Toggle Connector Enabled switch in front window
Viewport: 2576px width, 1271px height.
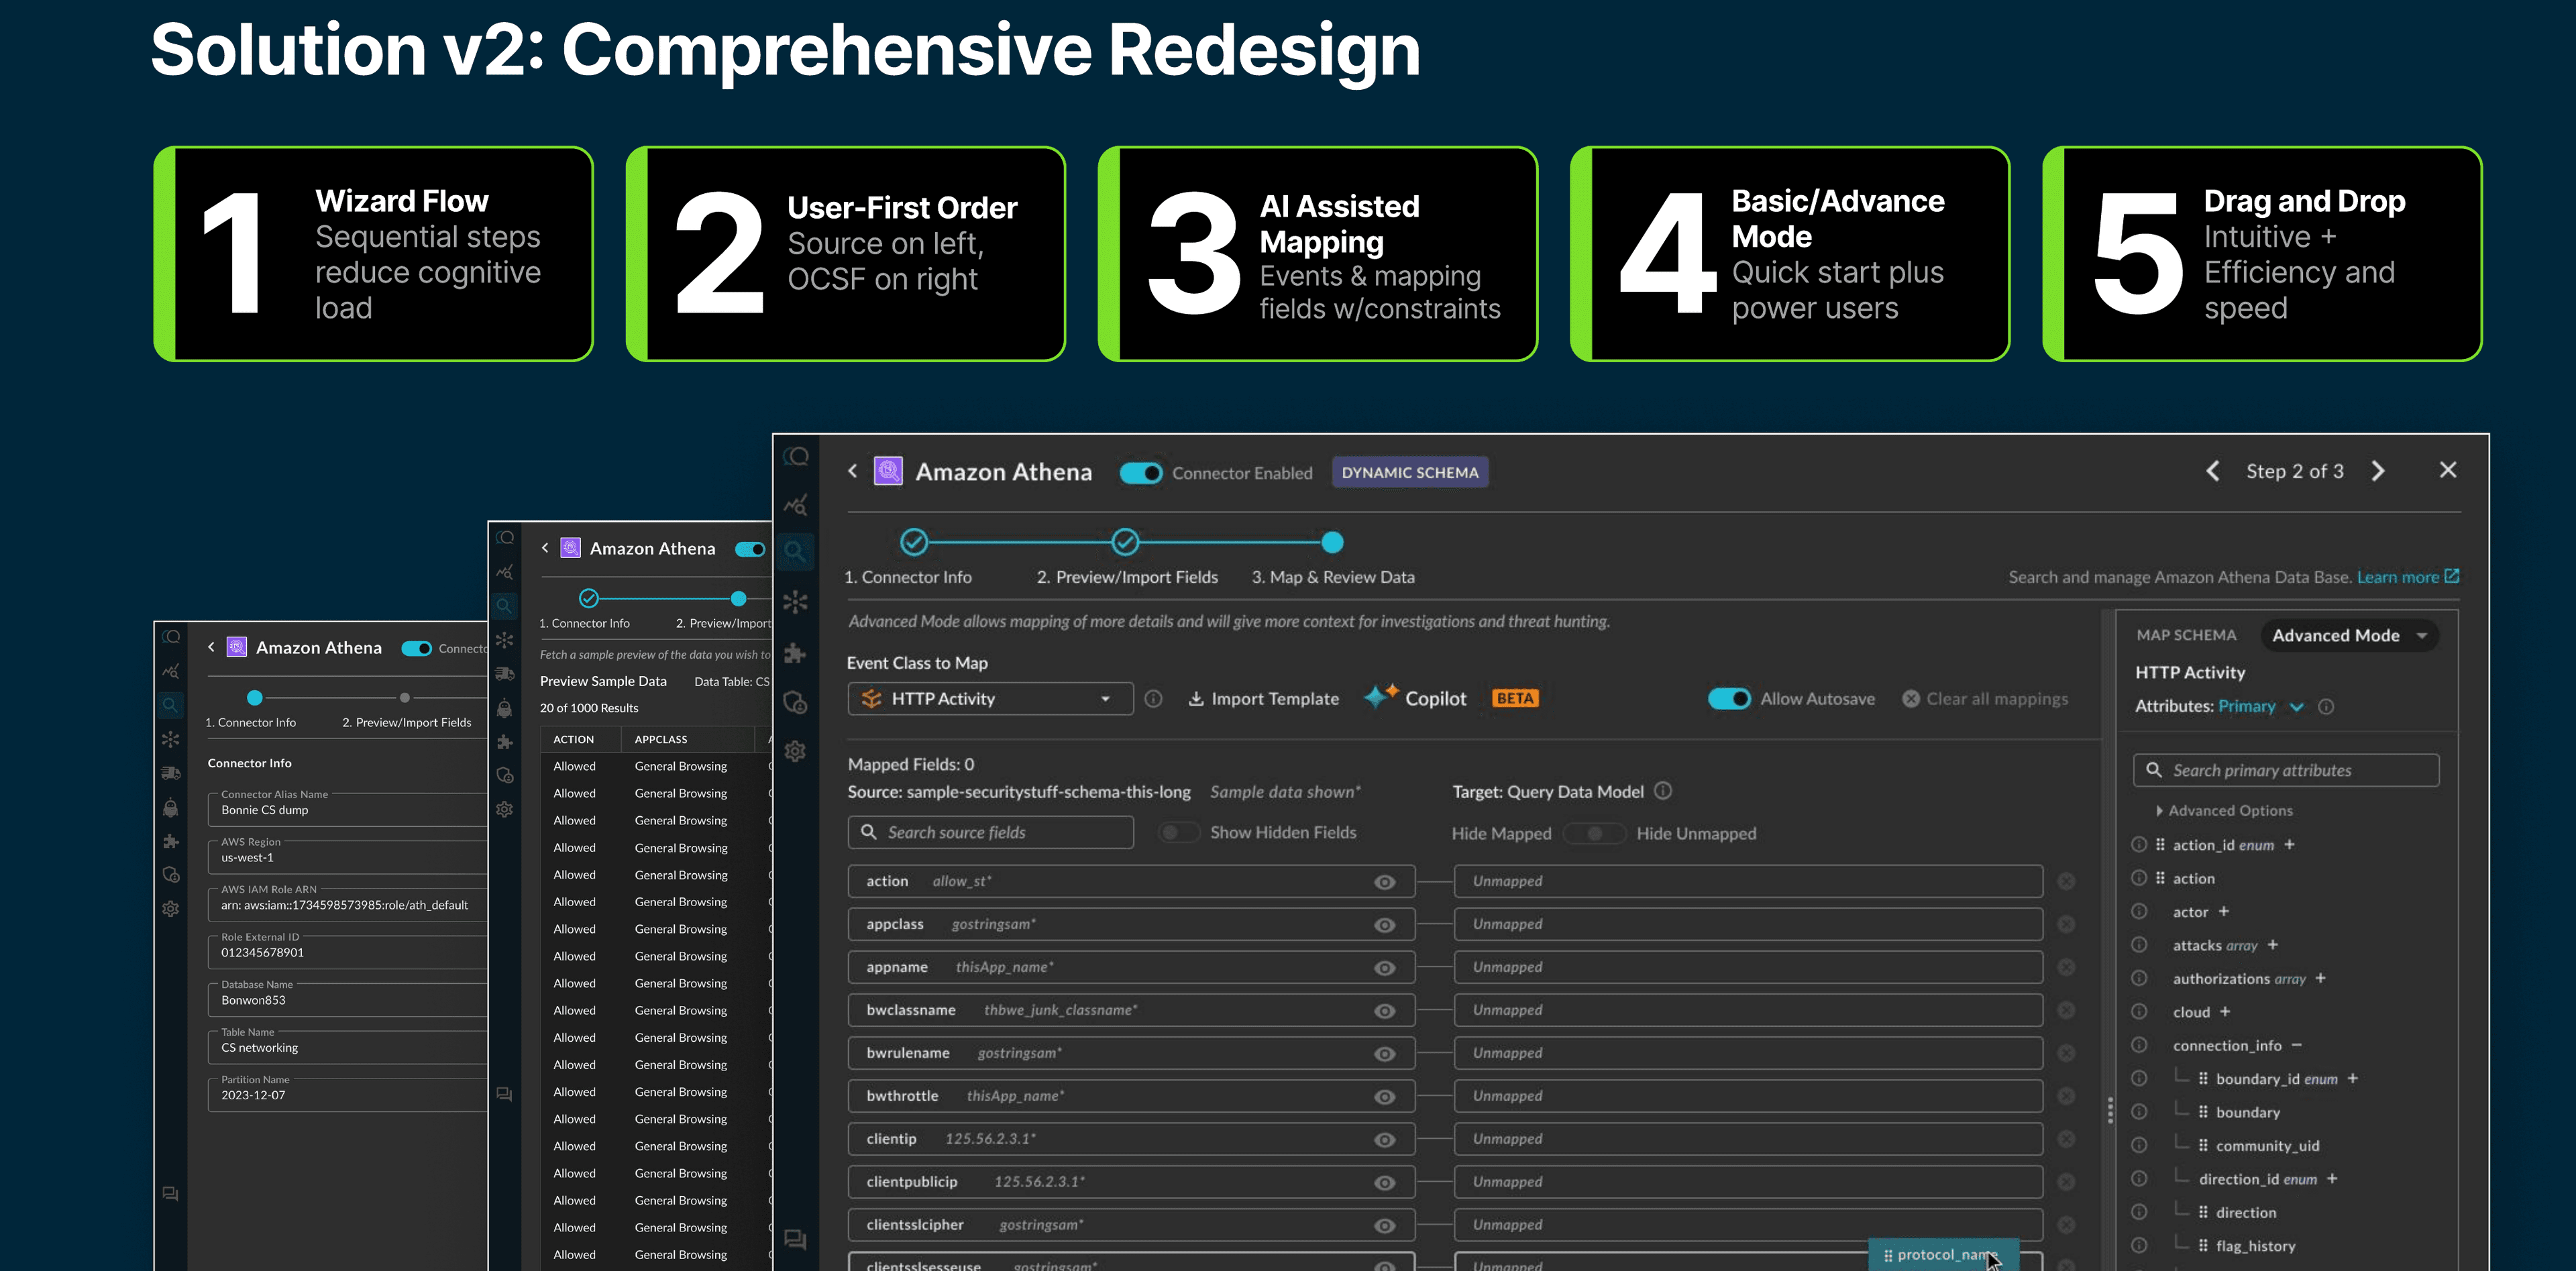pos(1141,473)
